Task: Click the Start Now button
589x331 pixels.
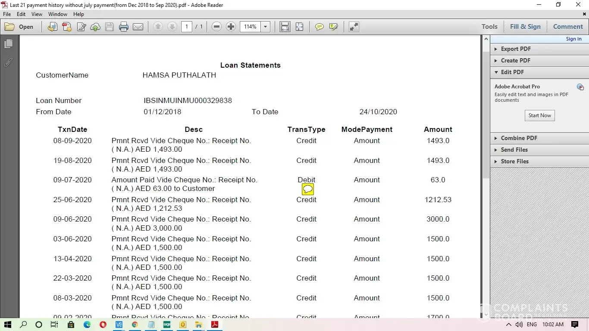Action: click(x=540, y=116)
